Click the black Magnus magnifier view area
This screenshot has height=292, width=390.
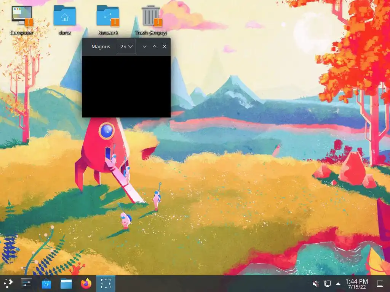click(x=126, y=86)
